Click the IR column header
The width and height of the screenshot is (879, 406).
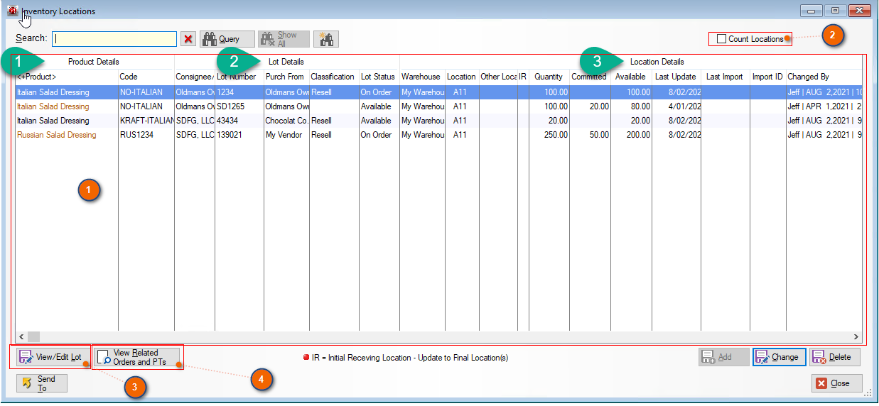(x=523, y=77)
